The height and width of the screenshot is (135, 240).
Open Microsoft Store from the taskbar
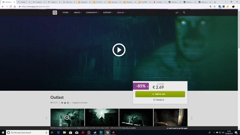coord(70,132)
